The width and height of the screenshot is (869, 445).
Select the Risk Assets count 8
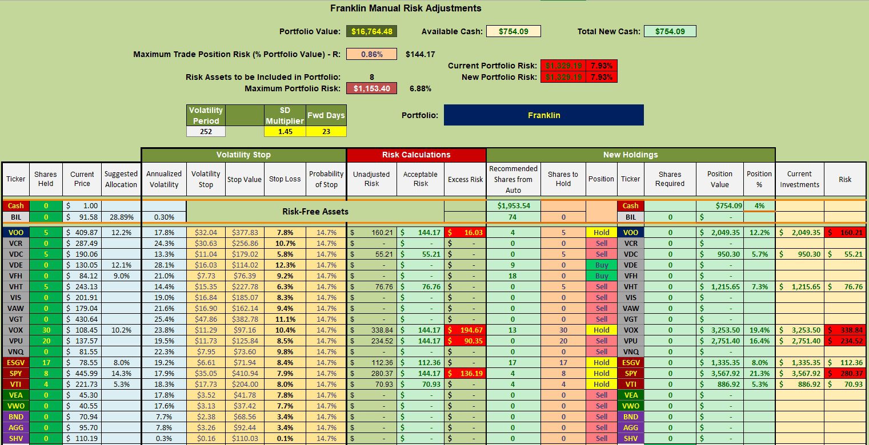371,77
